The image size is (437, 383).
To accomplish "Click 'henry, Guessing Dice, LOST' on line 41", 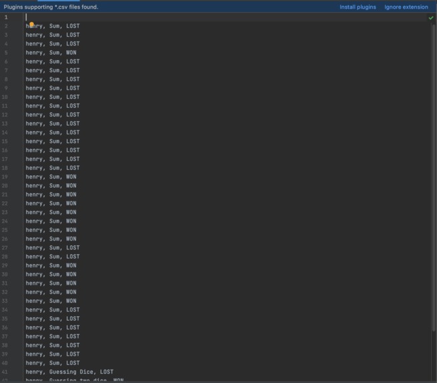I will pyautogui.click(x=69, y=372).
